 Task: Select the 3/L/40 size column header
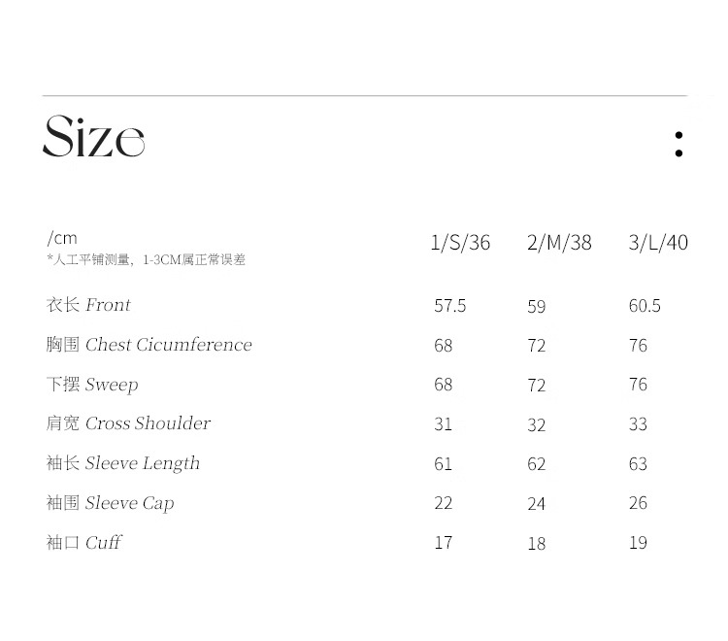coord(658,243)
